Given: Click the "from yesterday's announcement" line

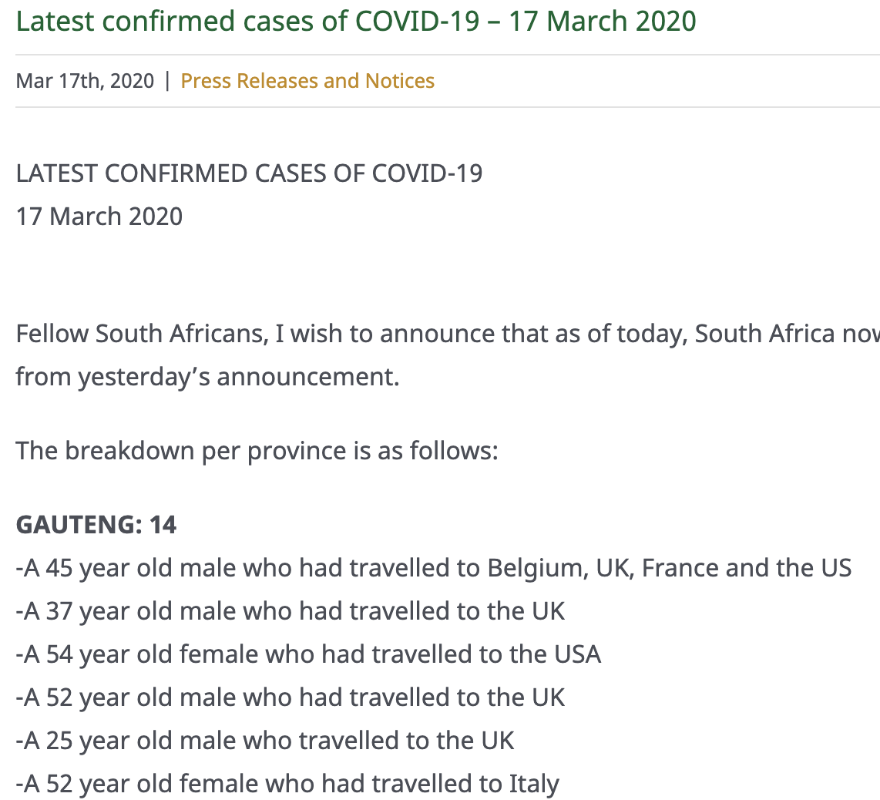Looking at the screenshot, I should click(207, 378).
